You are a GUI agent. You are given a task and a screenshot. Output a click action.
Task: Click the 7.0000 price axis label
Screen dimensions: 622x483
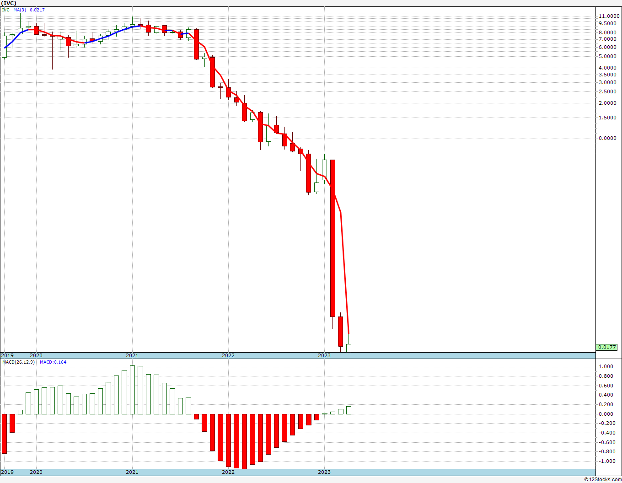point(608,39)
